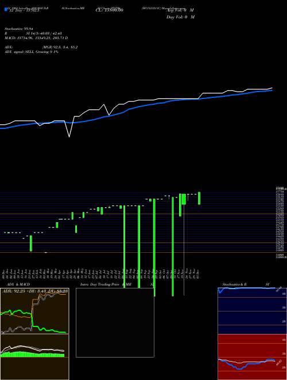Image resolution: width=287 pixels, height=380 pixels.
Task: Click the CL: 15800.00 closing value
Action: (x=110, y=10)
